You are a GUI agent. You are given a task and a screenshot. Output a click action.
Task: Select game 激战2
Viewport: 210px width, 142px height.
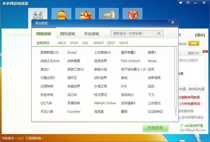click(44, 70)
